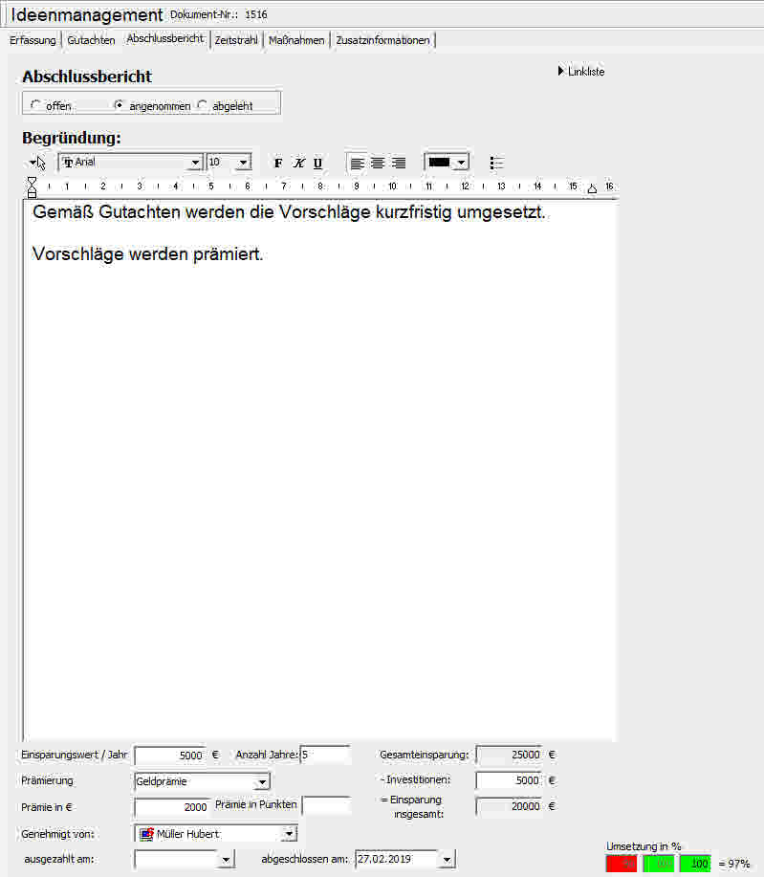Align text to the left

[358, 163]
